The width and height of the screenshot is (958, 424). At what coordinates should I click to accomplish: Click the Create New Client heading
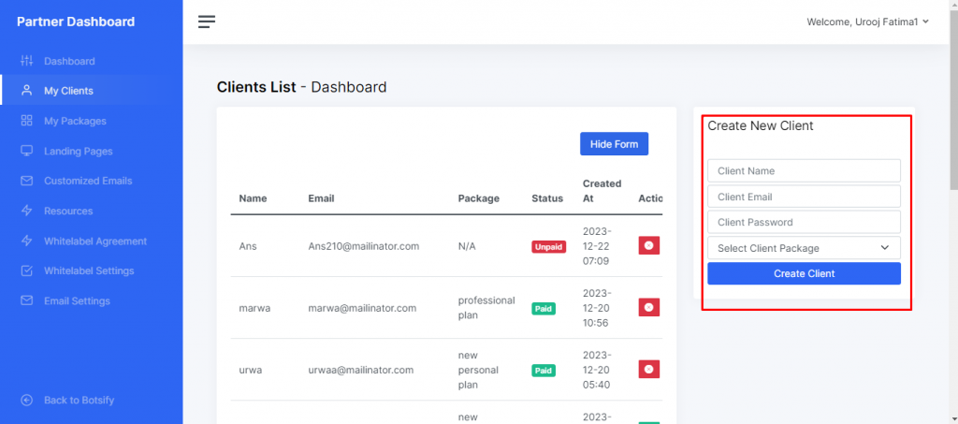pos(761,125)
